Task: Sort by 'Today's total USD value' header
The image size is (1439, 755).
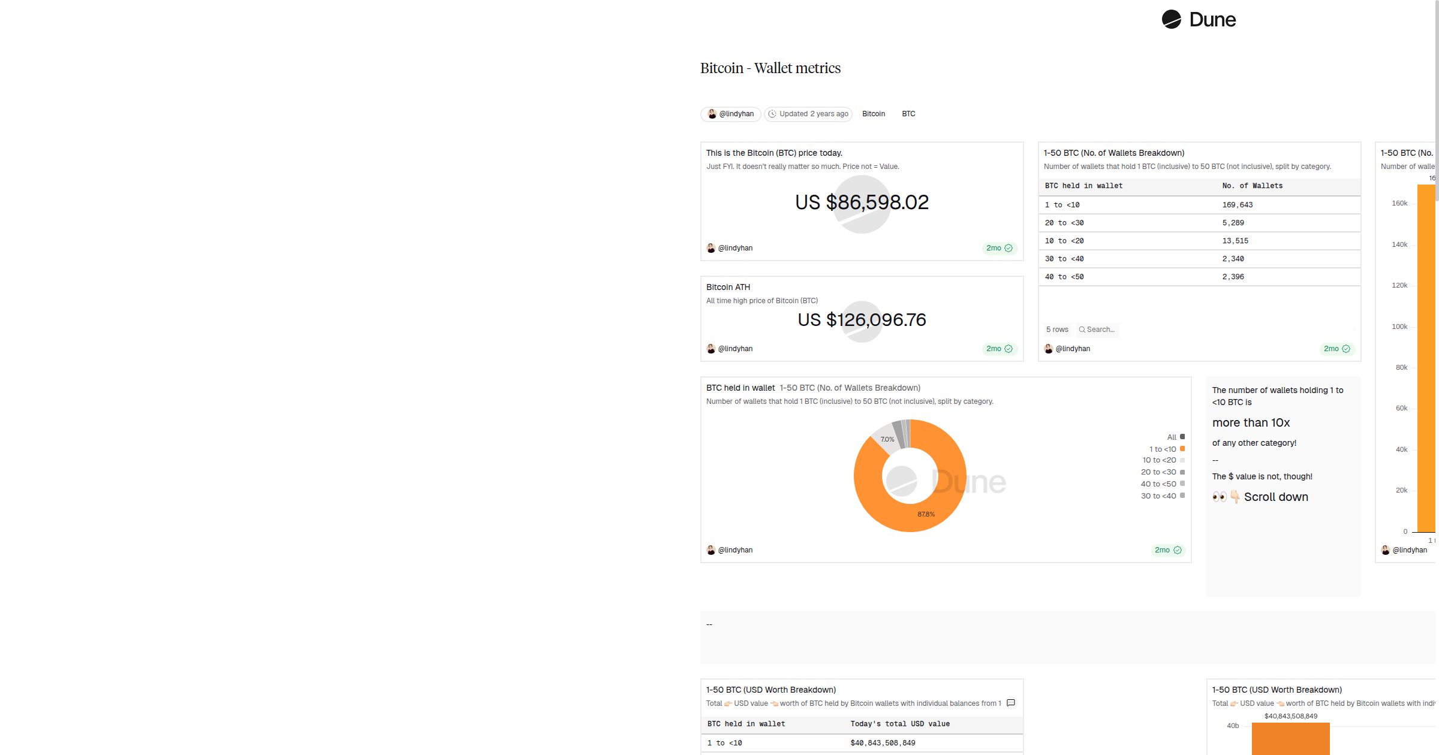Action: click(899, 724)
